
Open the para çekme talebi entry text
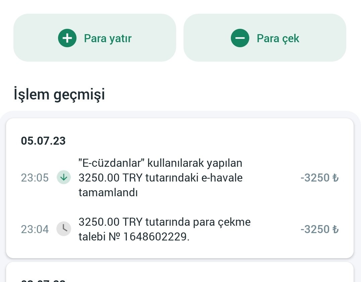pyautogui.click(x=164, y=229)
